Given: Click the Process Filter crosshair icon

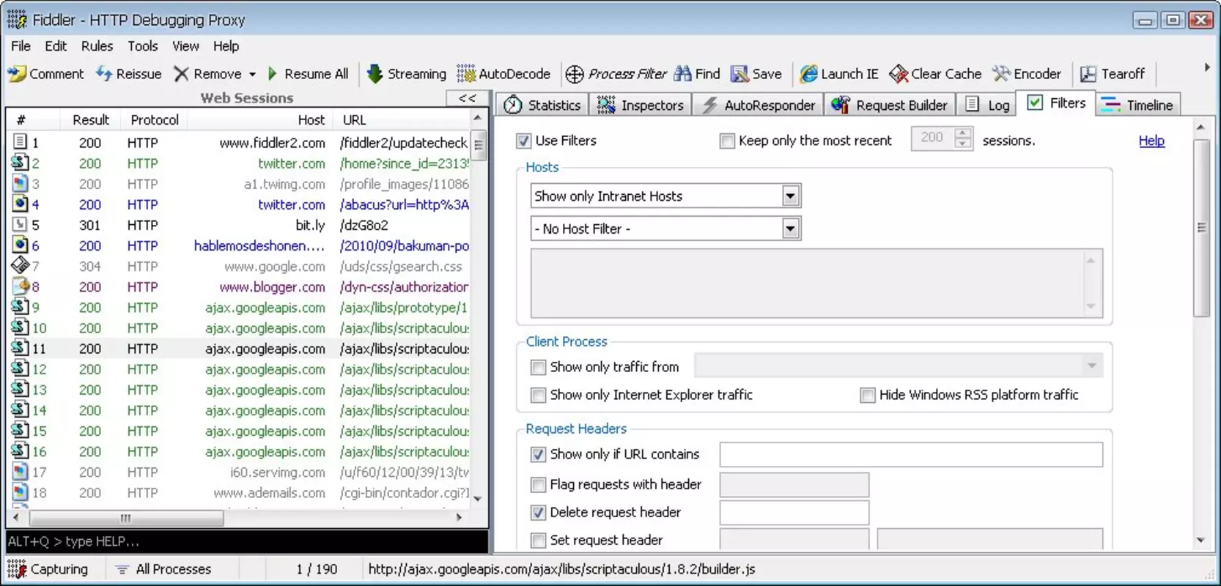Looking at the screenshot, I should (575, 74).
